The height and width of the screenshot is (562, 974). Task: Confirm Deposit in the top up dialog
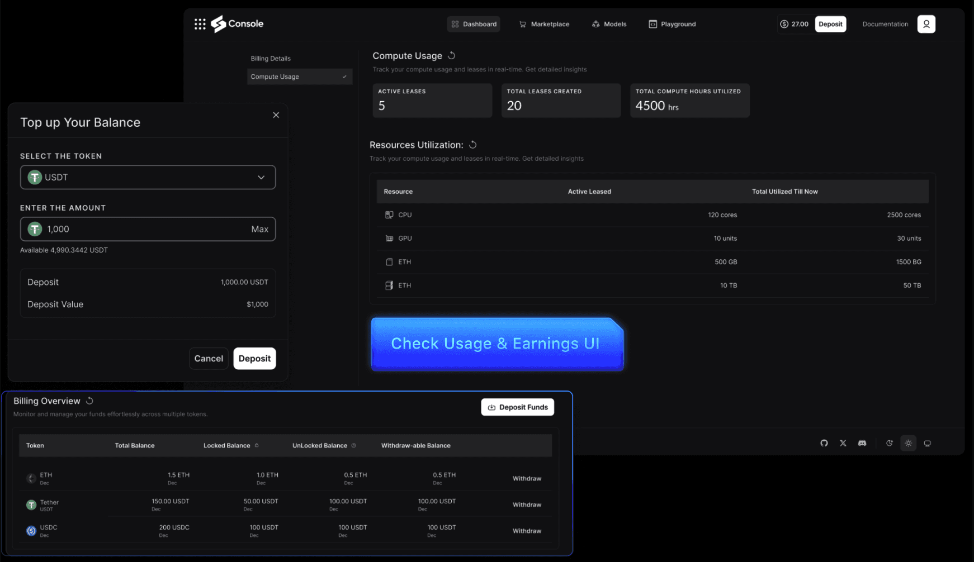254,359
